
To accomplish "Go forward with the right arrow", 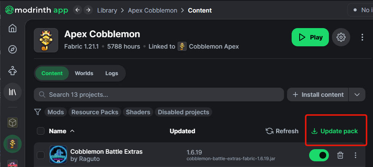I will pos(88,10).
